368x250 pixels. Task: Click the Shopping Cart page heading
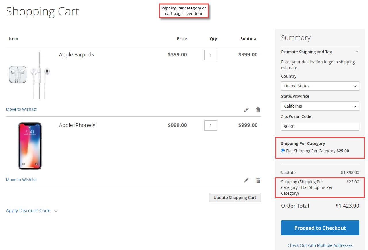43,12
